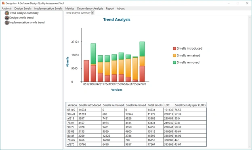
Task: Click the Smell Density (per KLOC) column header
Action: coord(190,105)
